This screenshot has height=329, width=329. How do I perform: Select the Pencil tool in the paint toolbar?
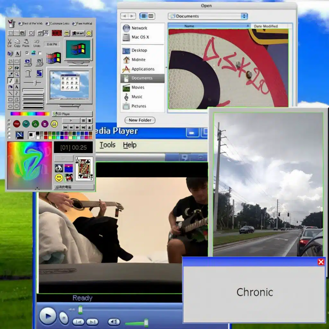(x=11, y=81)
